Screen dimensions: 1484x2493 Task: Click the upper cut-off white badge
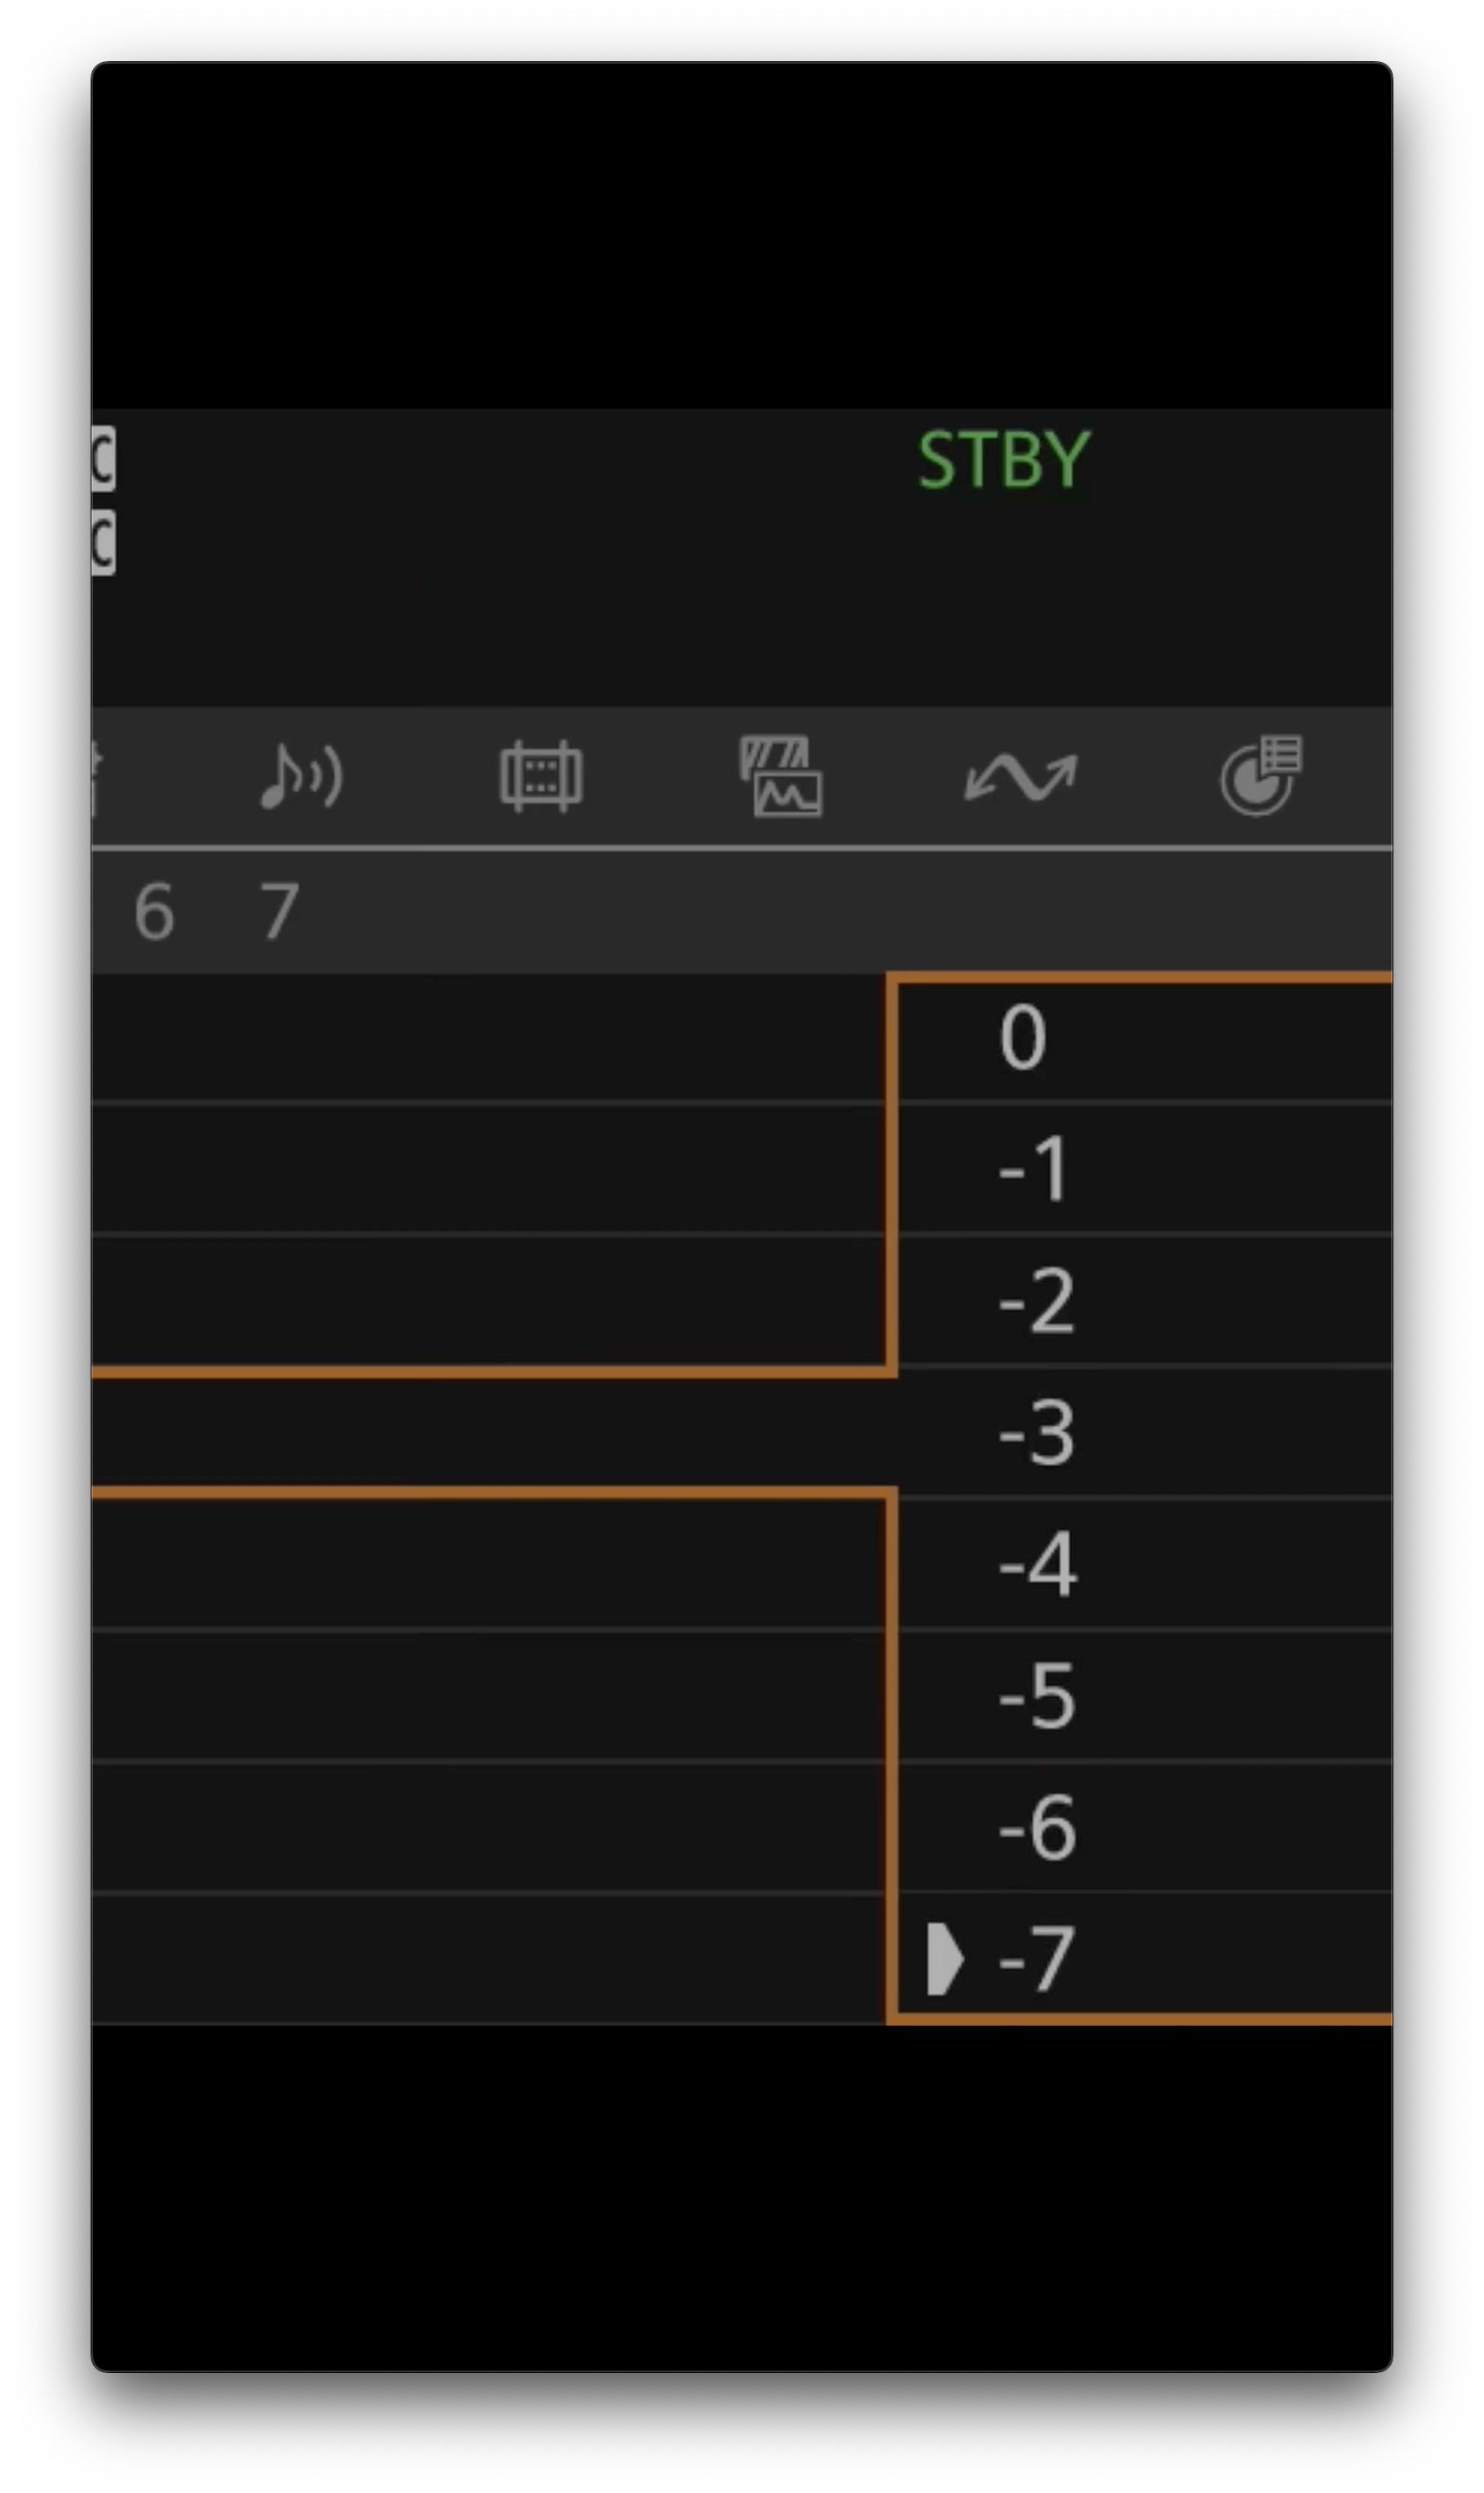[103, 459]
